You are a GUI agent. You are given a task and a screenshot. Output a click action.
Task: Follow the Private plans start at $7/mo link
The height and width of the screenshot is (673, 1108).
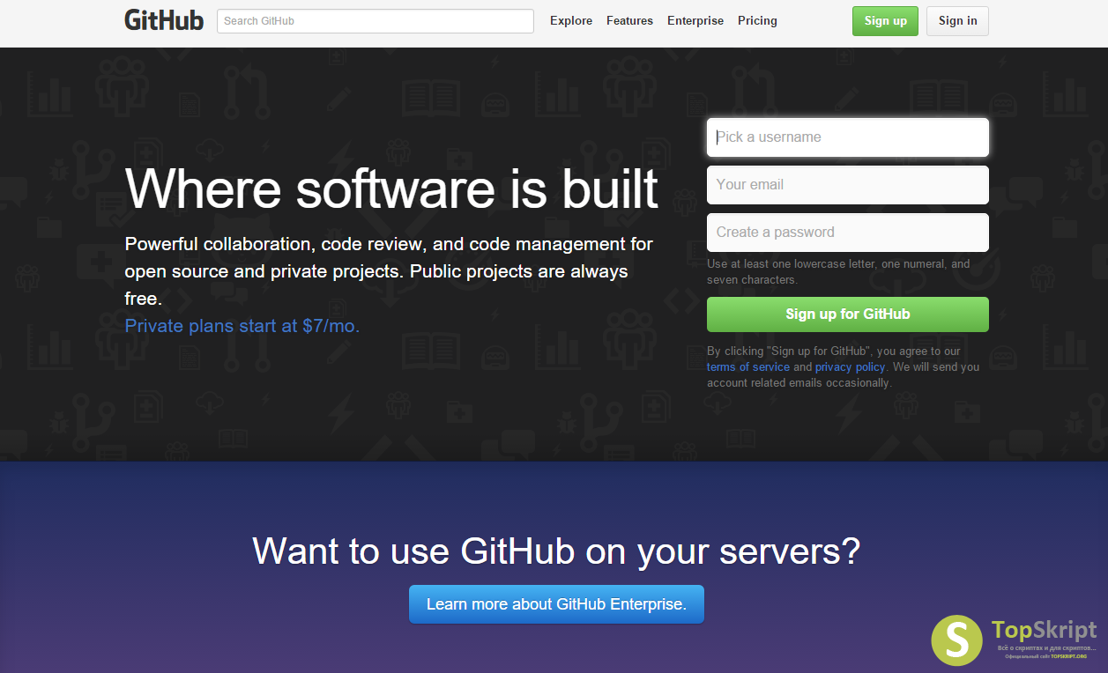(242, 326)
